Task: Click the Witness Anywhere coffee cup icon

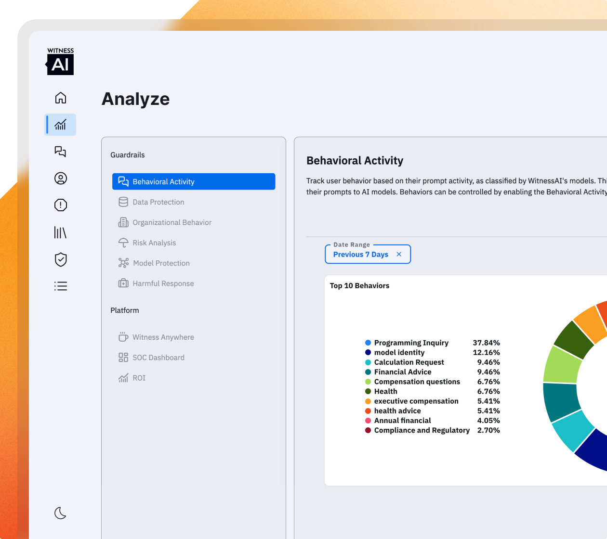Action: coord(123,337)
